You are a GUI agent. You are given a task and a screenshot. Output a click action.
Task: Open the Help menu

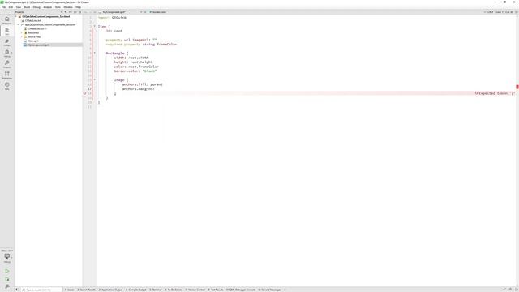pyautogui.click(x=78, y=7)
